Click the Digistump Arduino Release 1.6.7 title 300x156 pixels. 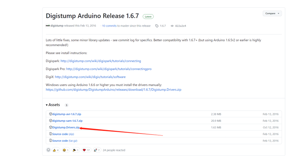(x=92, y=16)
